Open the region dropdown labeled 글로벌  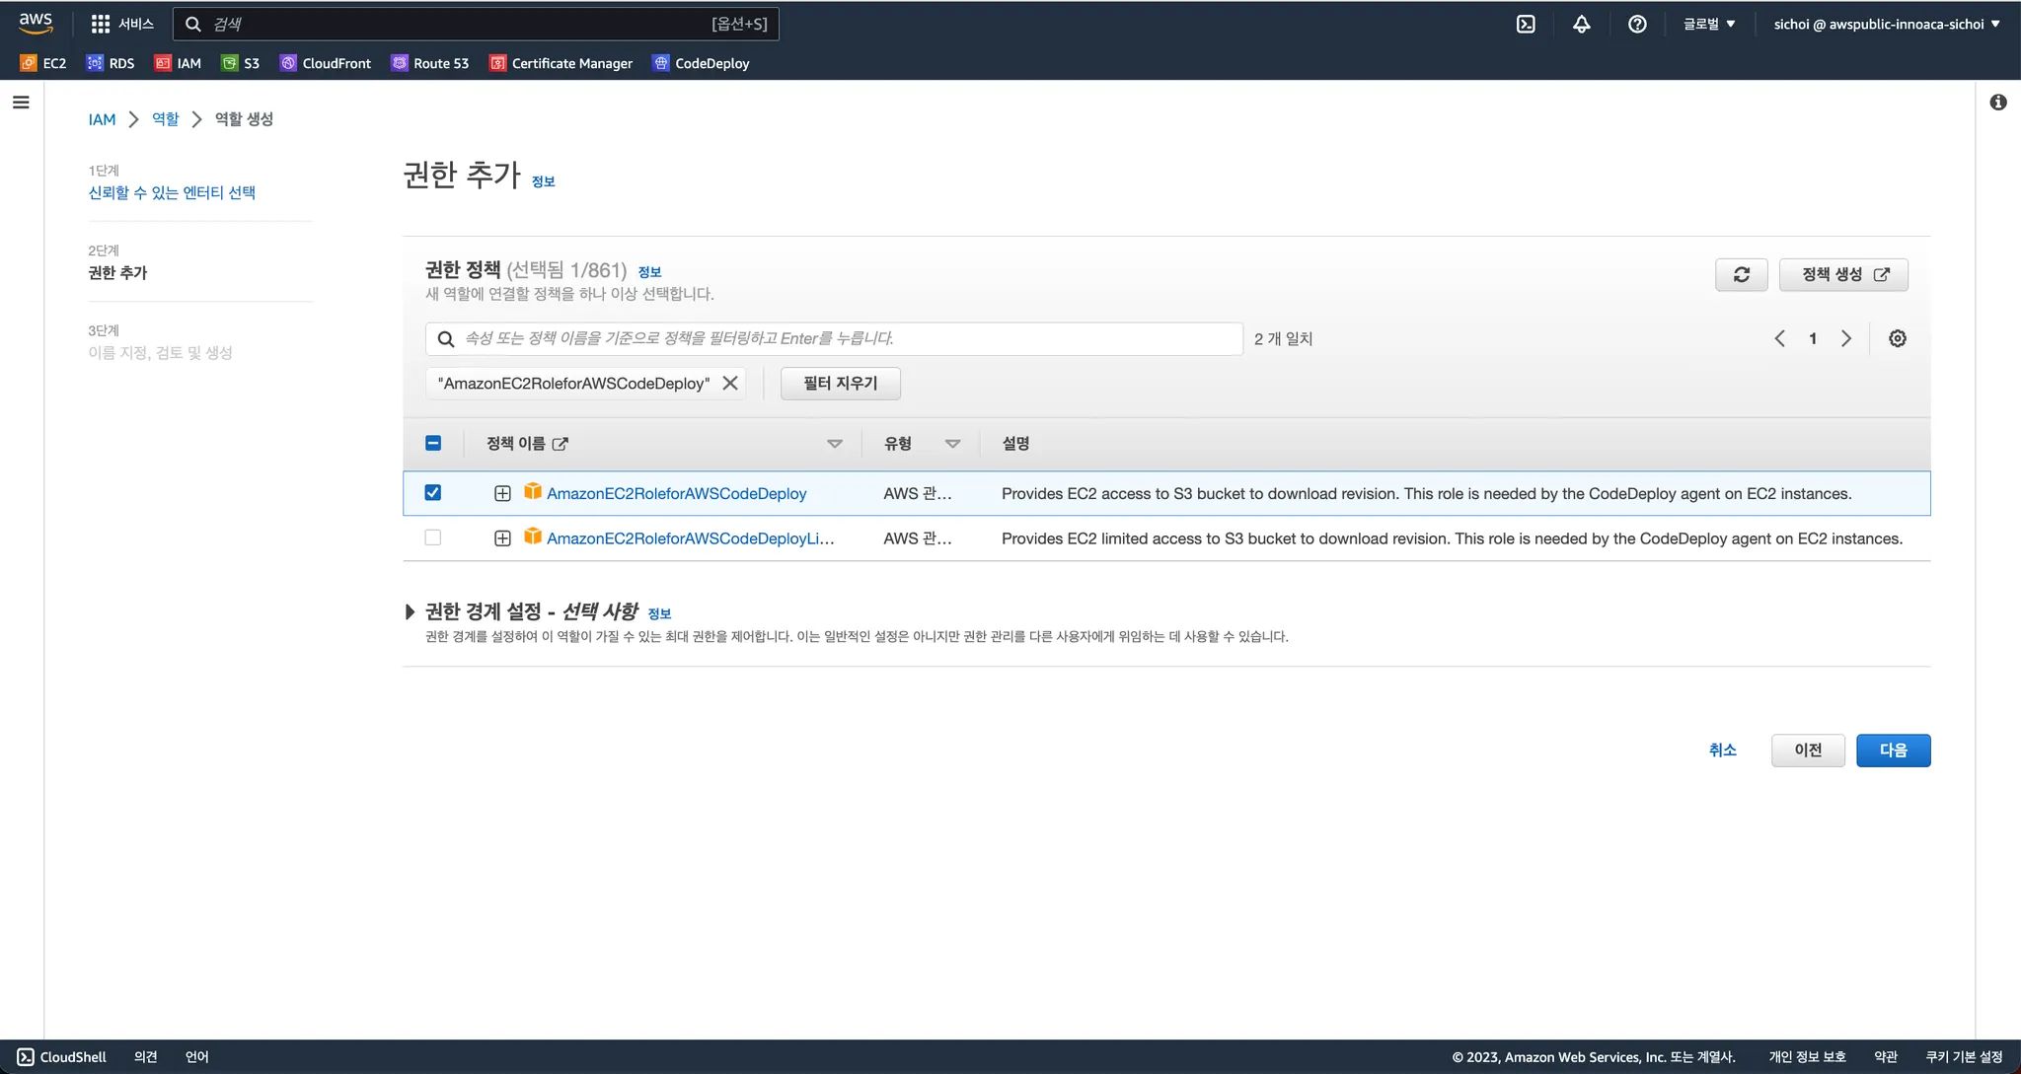pyautogui.click(x=1709, y=24)
